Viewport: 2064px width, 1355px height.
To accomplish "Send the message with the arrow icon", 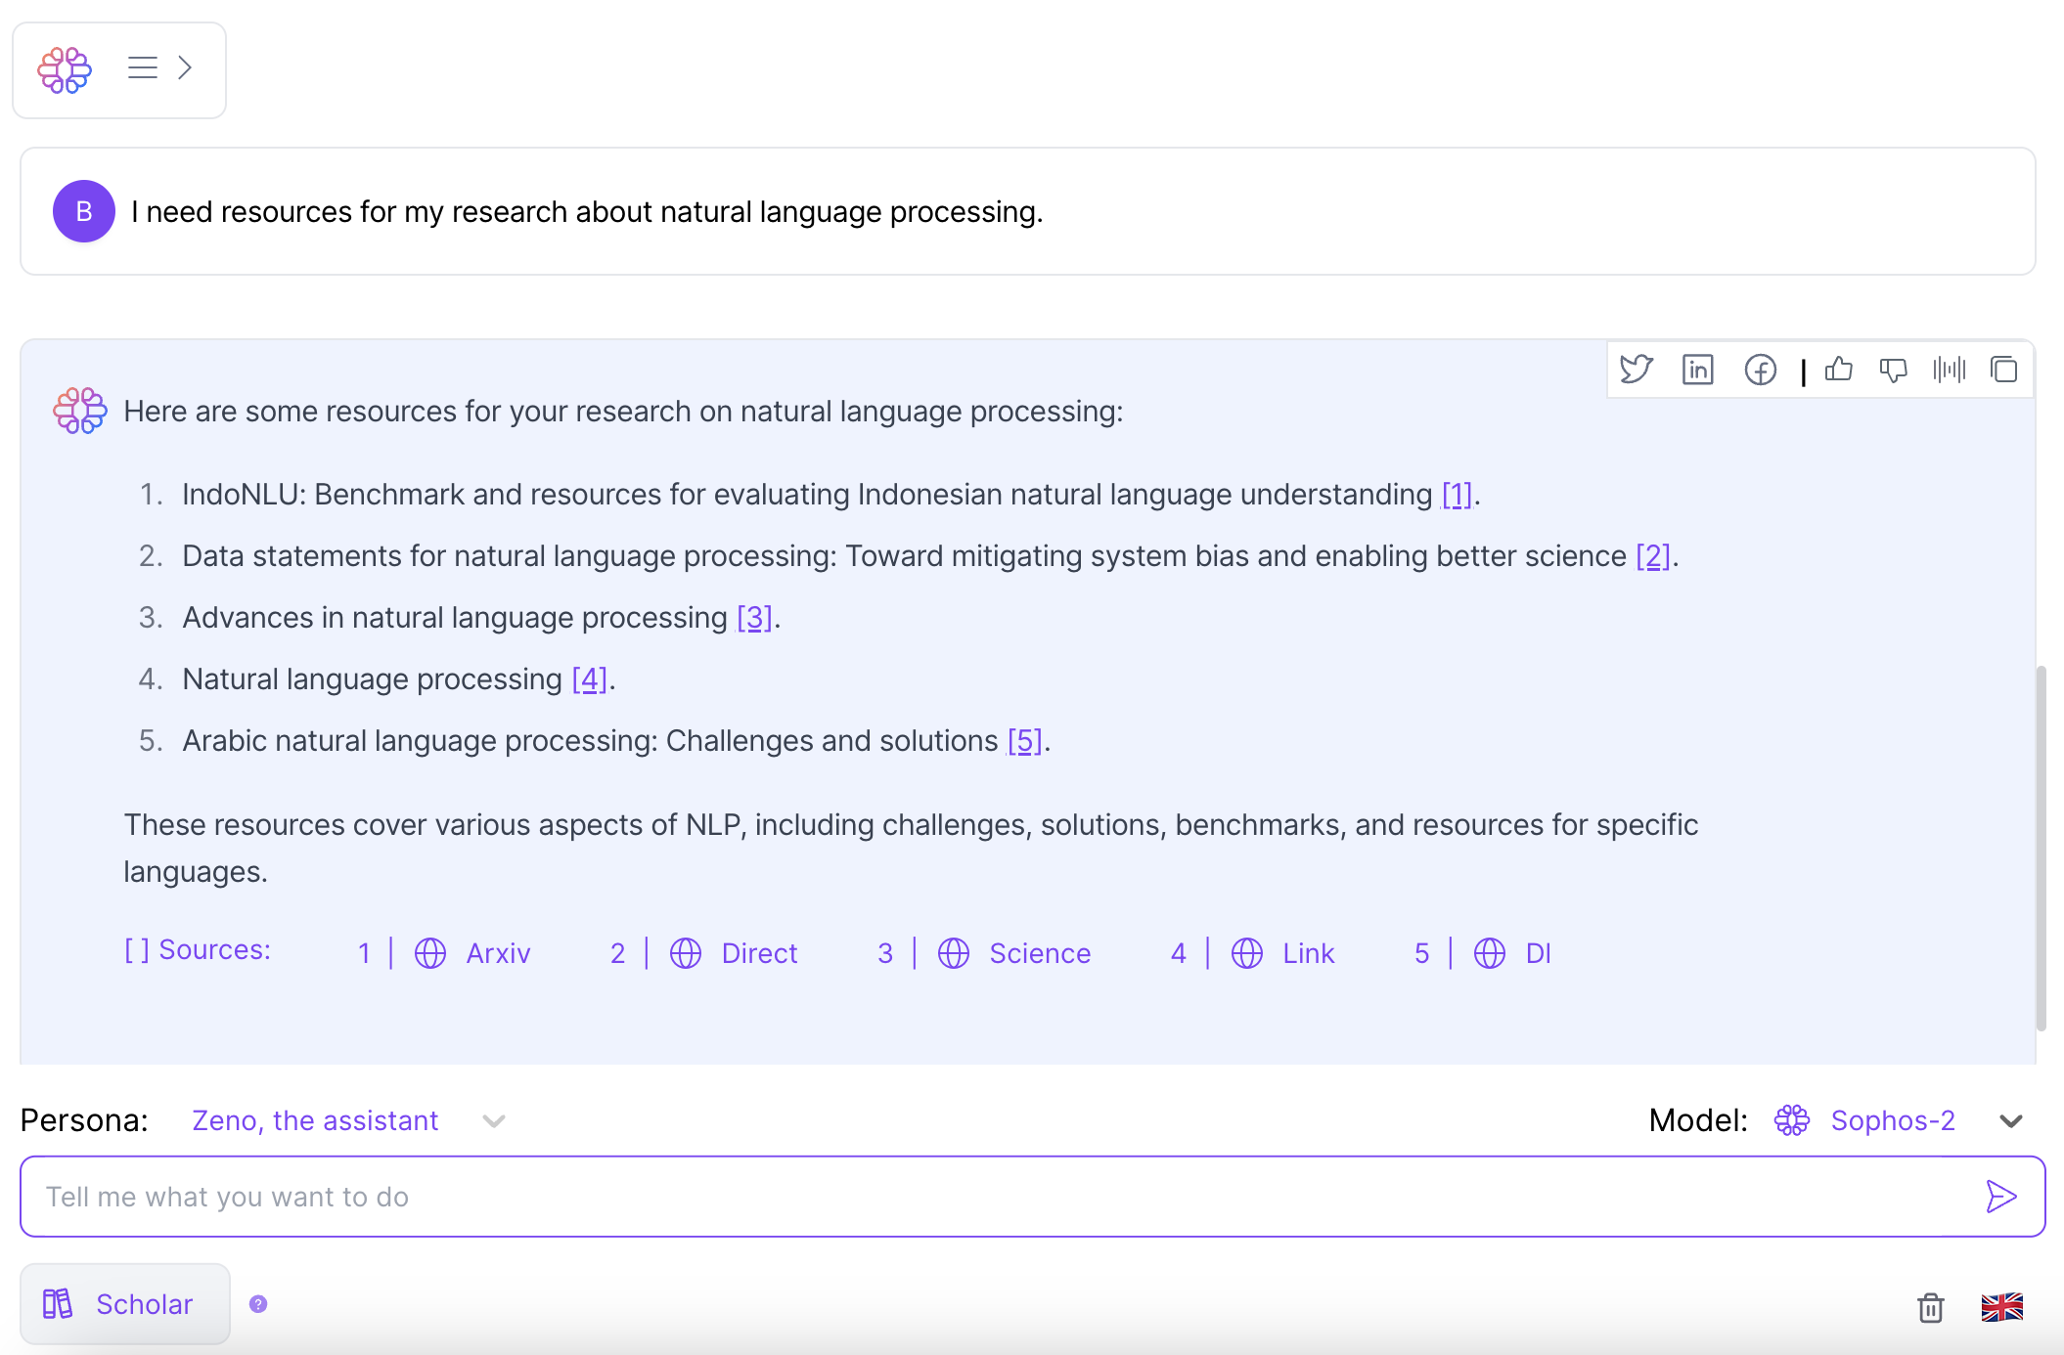I will [x=2001, y=1197].
